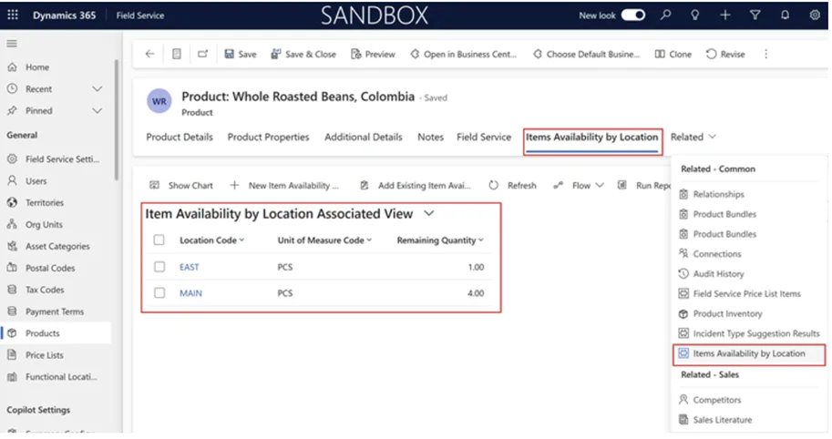Switch to Notes tab

point(430,137)
